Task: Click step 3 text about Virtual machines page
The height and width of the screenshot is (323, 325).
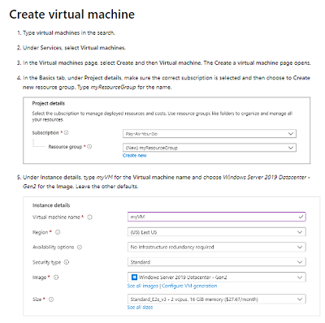Action: 167,62
